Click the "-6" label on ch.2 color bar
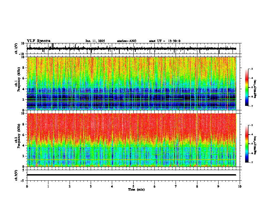The width and height of the screenshot is (270, 209). click(x=252, y=153)
